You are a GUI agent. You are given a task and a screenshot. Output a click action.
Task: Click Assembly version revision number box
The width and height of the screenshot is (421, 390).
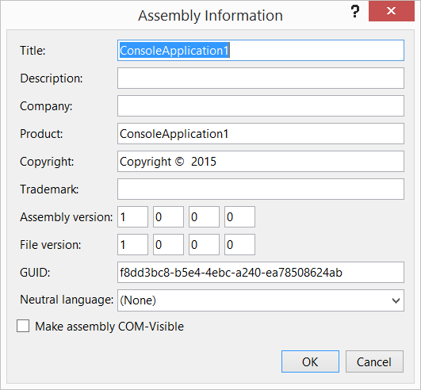tap(239, 217)
